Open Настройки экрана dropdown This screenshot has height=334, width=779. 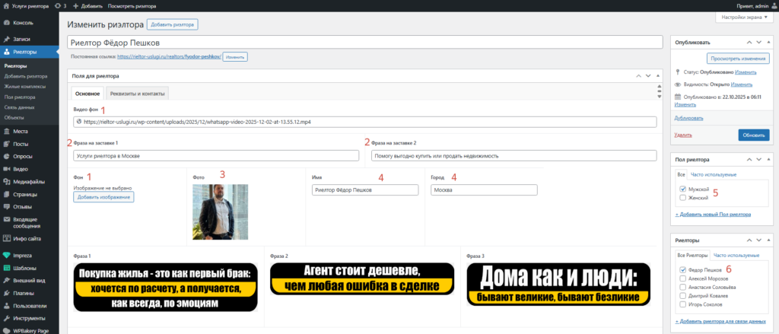[744, 17]
